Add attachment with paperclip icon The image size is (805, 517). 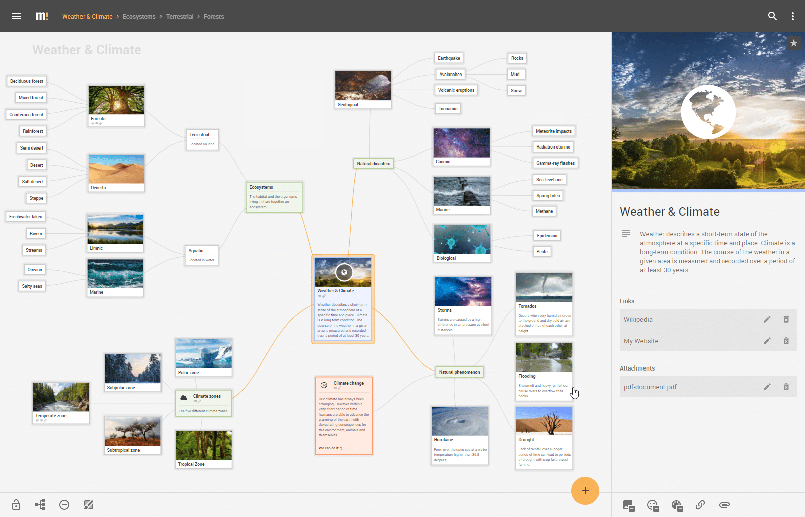725,505
